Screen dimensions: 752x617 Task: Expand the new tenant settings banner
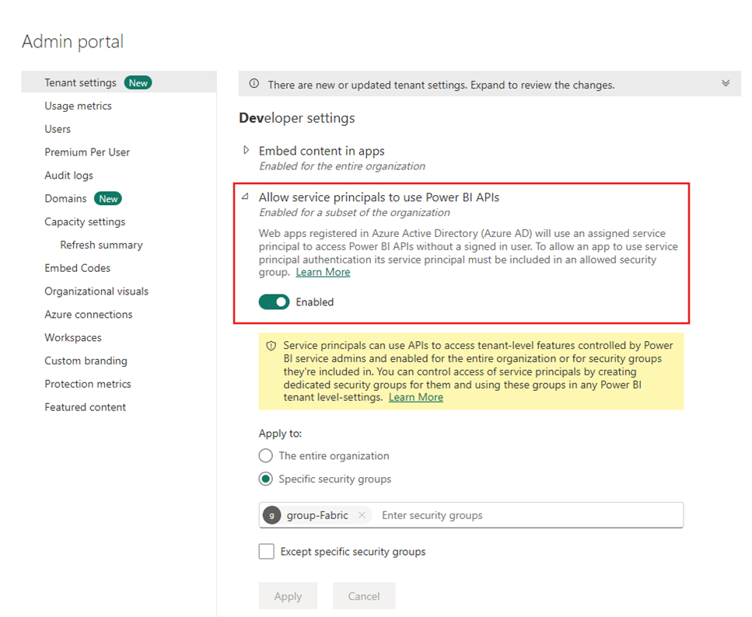point(726,84)
